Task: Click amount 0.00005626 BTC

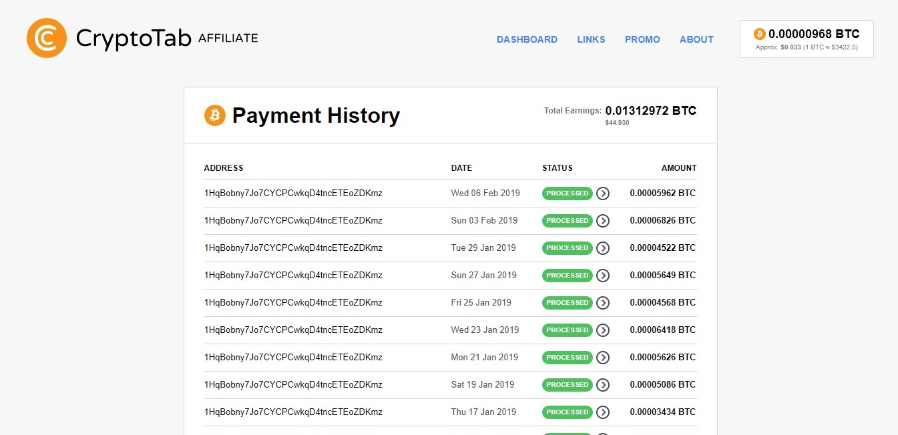Action: coord(662,358)
